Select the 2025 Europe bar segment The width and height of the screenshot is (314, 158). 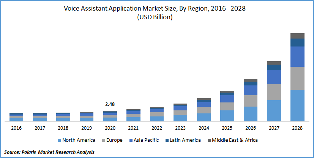(x=227, y=106)
